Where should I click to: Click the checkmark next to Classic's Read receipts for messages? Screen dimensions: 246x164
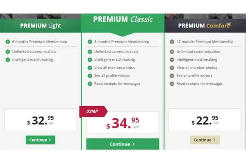(90, 84)
